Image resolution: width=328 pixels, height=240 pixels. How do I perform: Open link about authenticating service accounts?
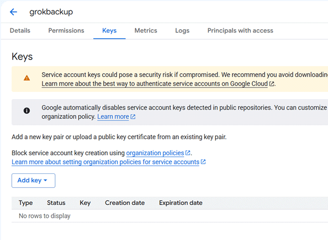click(155, 84)
